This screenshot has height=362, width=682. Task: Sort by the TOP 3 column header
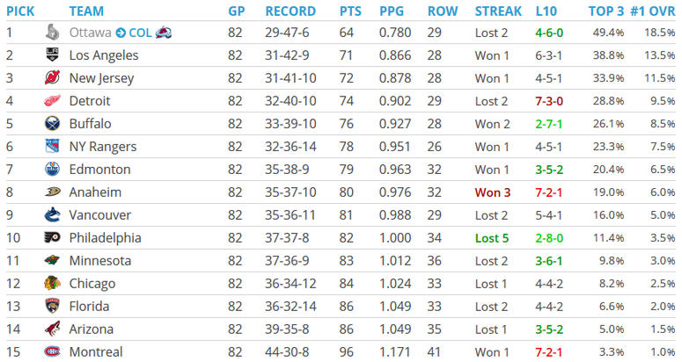606,11
